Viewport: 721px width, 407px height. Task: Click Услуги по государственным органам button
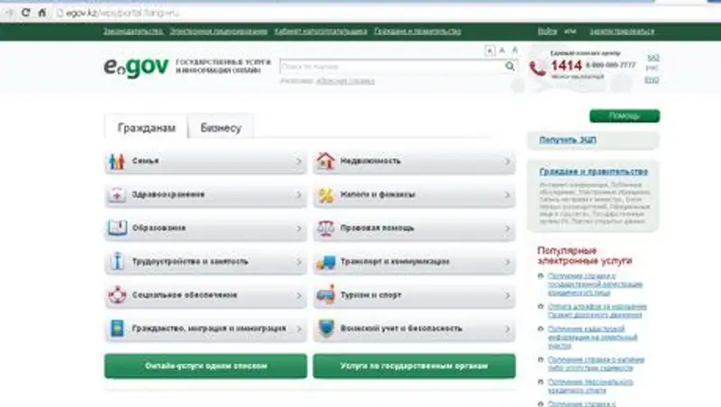pyautogui.click(x=414, y=366)
